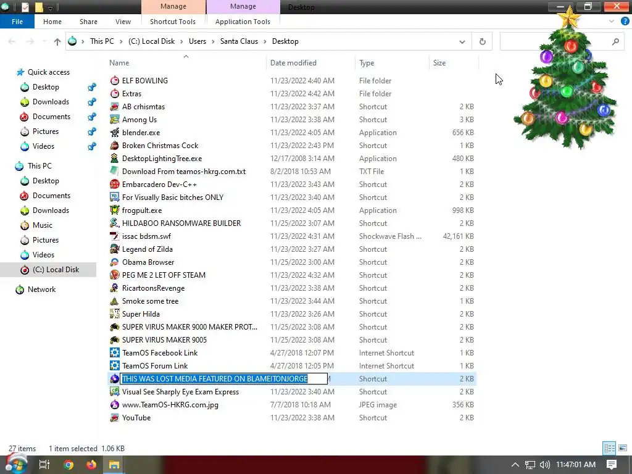Open Network in the navigation pane

pyautogui.click(x=41, y=289)
